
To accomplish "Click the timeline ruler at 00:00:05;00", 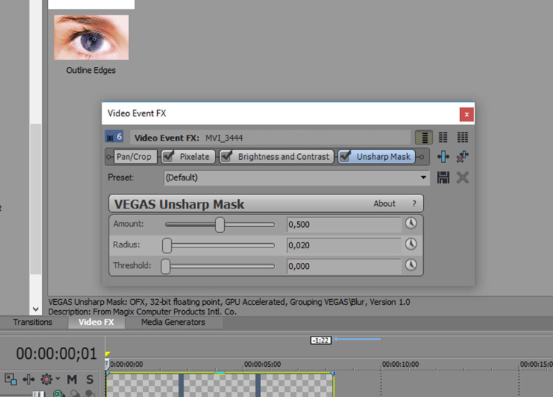I will [262, 365].
